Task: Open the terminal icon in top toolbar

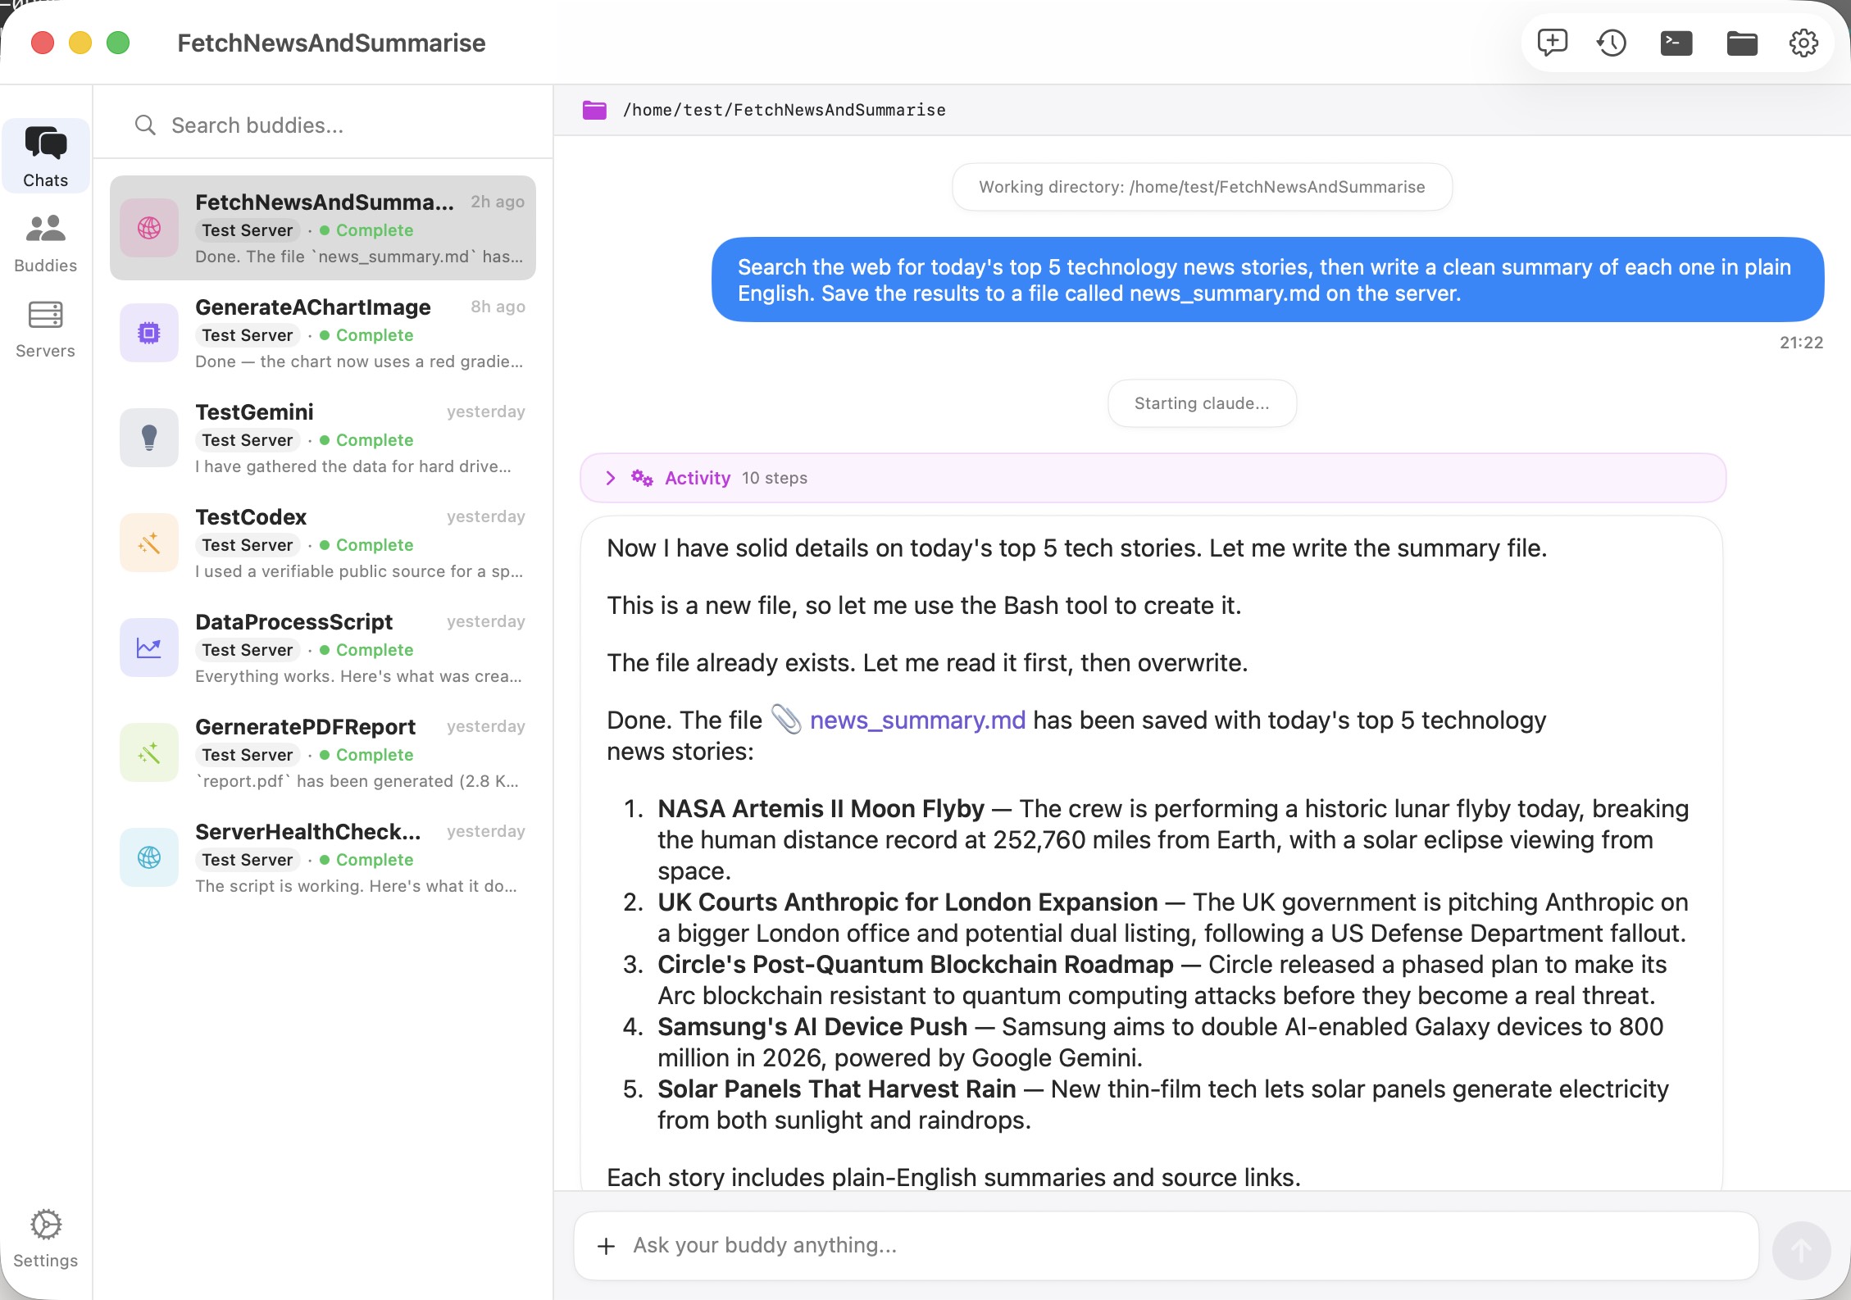Action: point(1676,43)
